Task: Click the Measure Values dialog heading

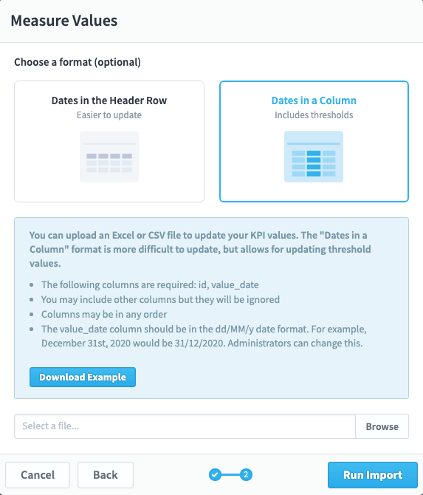Action: (64, 21)
